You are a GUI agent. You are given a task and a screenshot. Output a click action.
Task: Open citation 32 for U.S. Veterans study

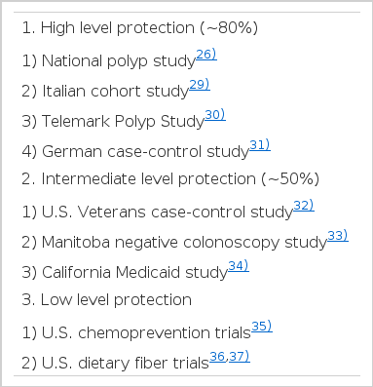point(304,206)
